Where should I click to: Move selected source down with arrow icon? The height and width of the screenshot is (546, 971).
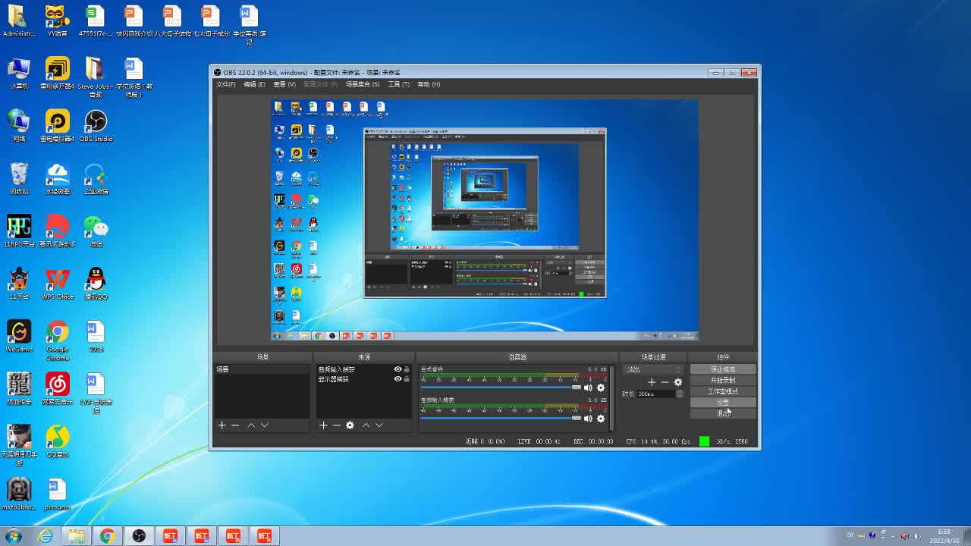point(379,425)
